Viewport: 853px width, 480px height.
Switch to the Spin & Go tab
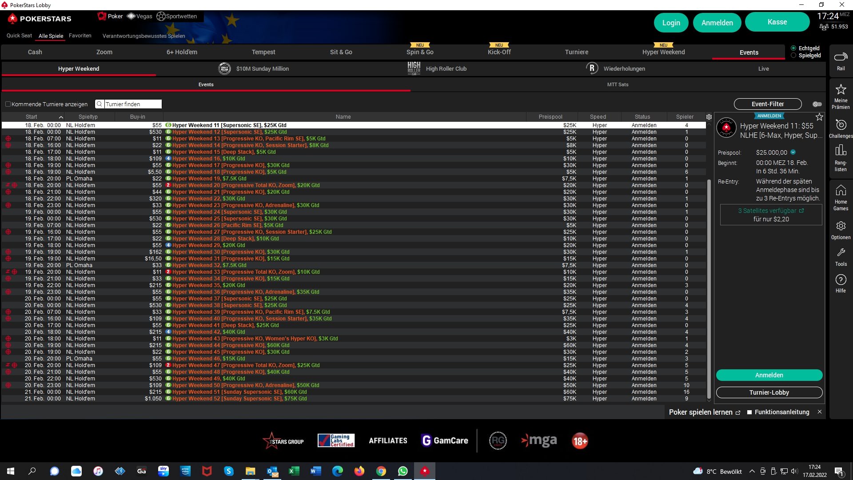click(x=419, y=52)
